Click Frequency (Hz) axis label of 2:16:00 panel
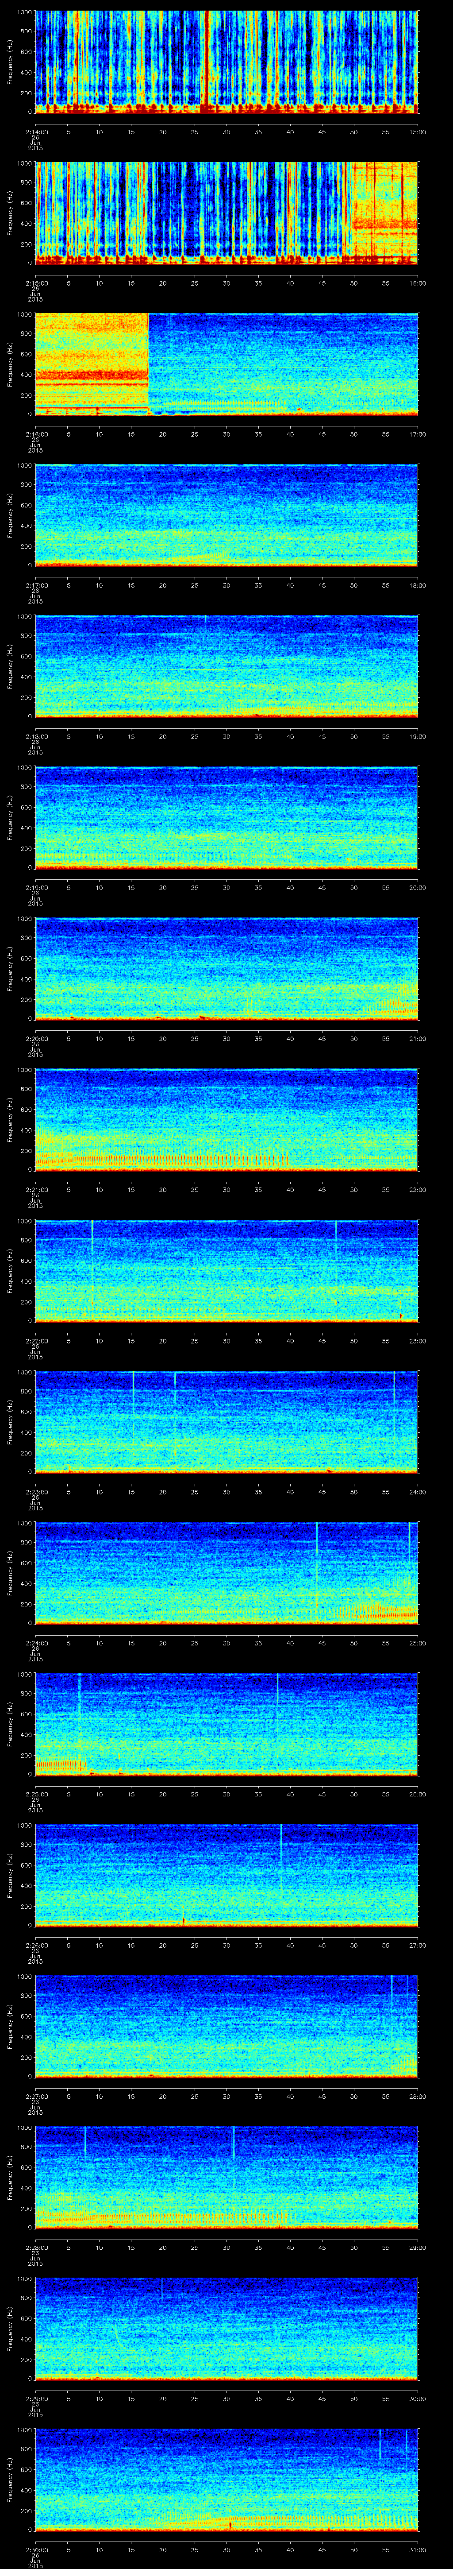This screenshot has height=2569, width=453. [10, 364]
